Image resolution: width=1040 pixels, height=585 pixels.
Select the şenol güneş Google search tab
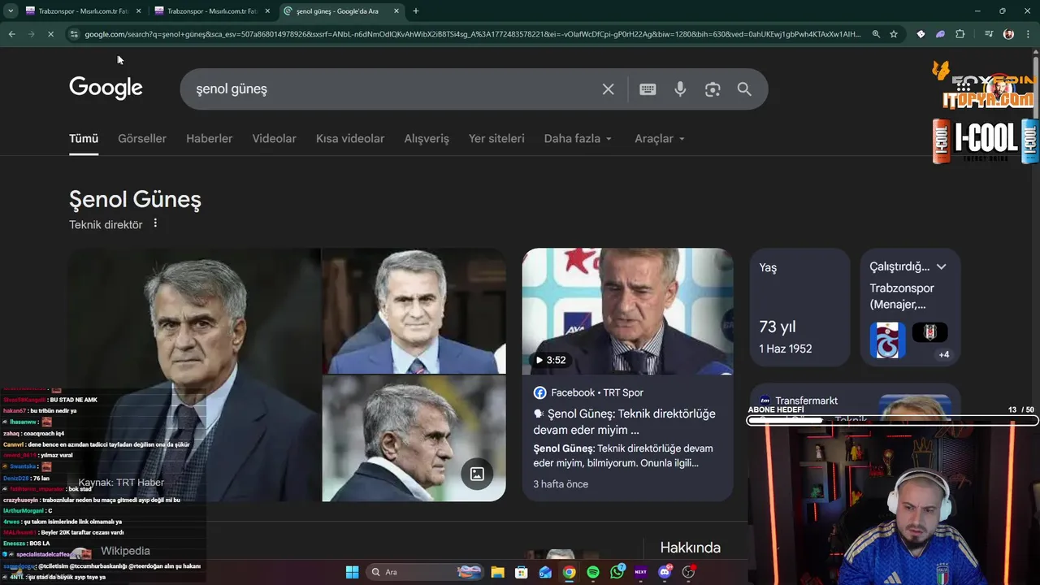(x=341, y=11)
